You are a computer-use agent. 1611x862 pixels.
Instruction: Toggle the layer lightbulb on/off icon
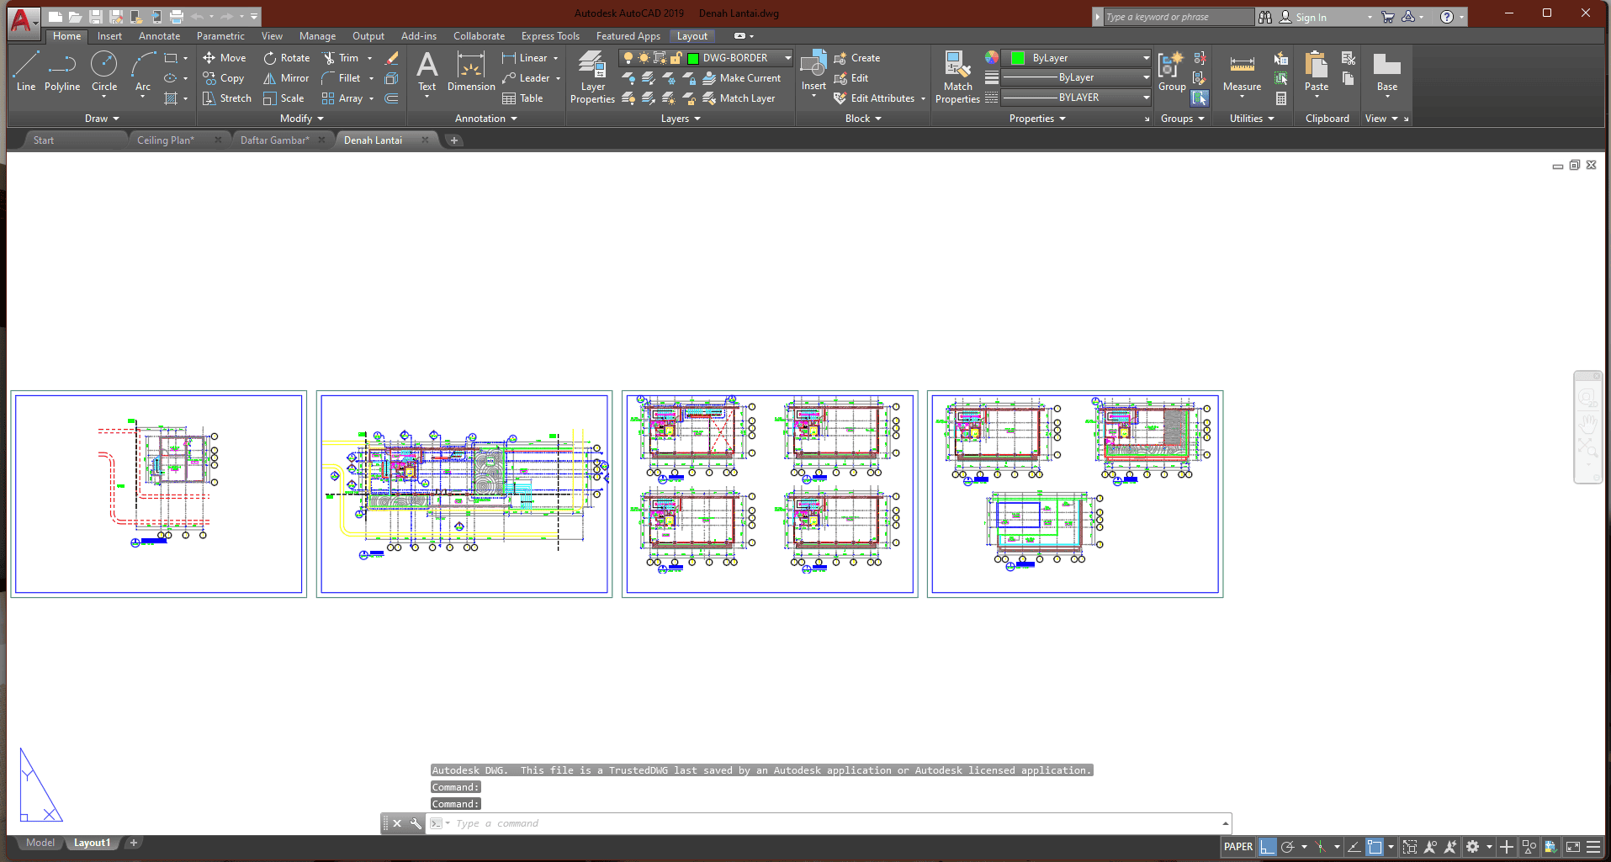tap(628, 58)
